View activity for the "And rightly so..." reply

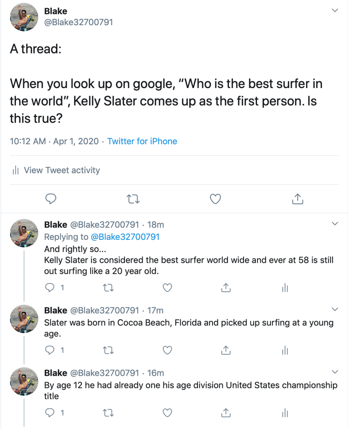point(285,288)
